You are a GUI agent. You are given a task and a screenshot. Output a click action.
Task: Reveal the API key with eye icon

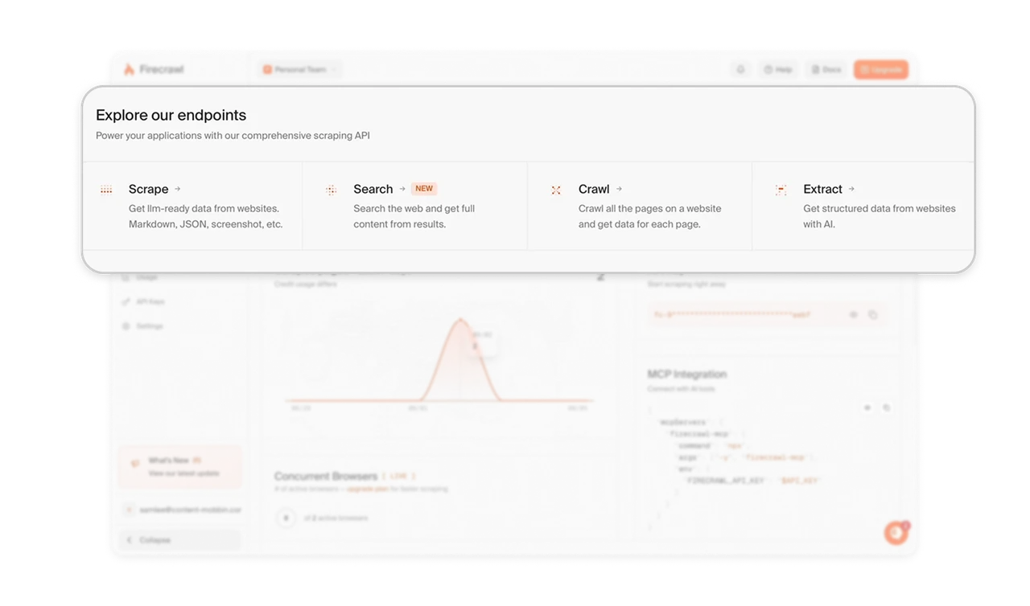pos(854,315)
